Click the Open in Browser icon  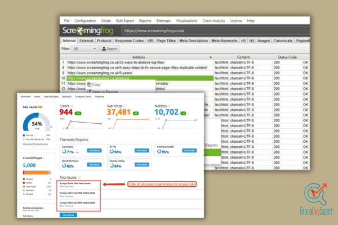(89, 92)
